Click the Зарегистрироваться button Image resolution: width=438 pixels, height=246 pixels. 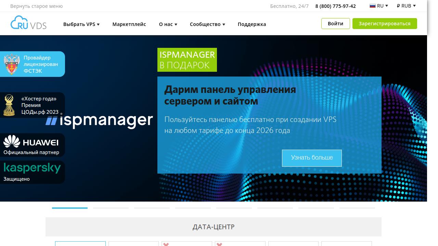coord(385,24)
